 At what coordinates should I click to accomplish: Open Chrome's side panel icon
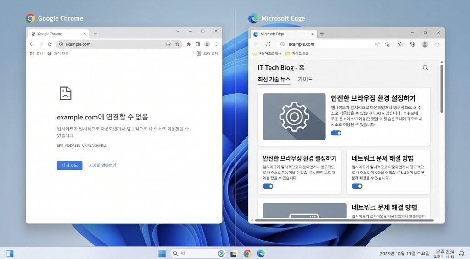[197, 44]
